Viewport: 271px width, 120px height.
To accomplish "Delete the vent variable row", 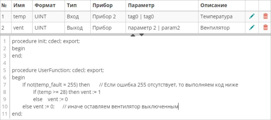I will click(265, 27).
